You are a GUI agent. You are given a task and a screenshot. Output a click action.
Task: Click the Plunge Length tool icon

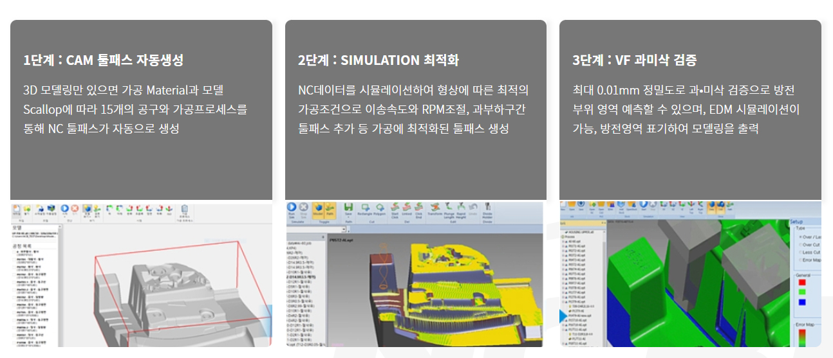[x=449, y=209]
